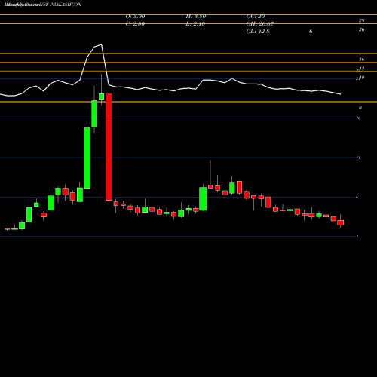
Task: Click the OH: 26.67 readout
Action: click(260, 24)
